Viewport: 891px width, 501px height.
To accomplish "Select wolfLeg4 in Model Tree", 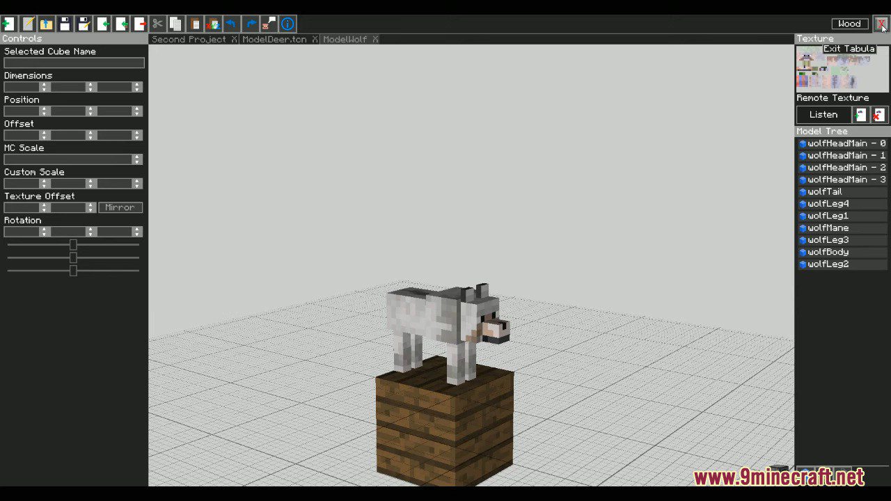I will (842, 204).
